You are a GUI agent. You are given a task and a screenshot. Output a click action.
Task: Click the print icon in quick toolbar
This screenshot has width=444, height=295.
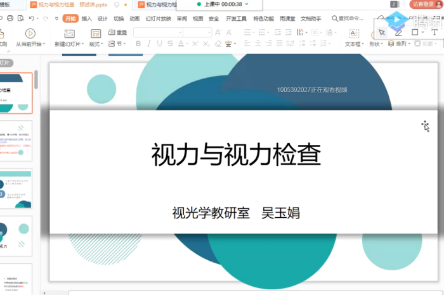[11, 19]
